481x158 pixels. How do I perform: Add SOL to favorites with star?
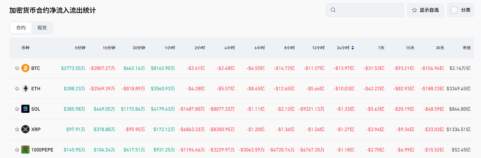(x=17, y=109)
